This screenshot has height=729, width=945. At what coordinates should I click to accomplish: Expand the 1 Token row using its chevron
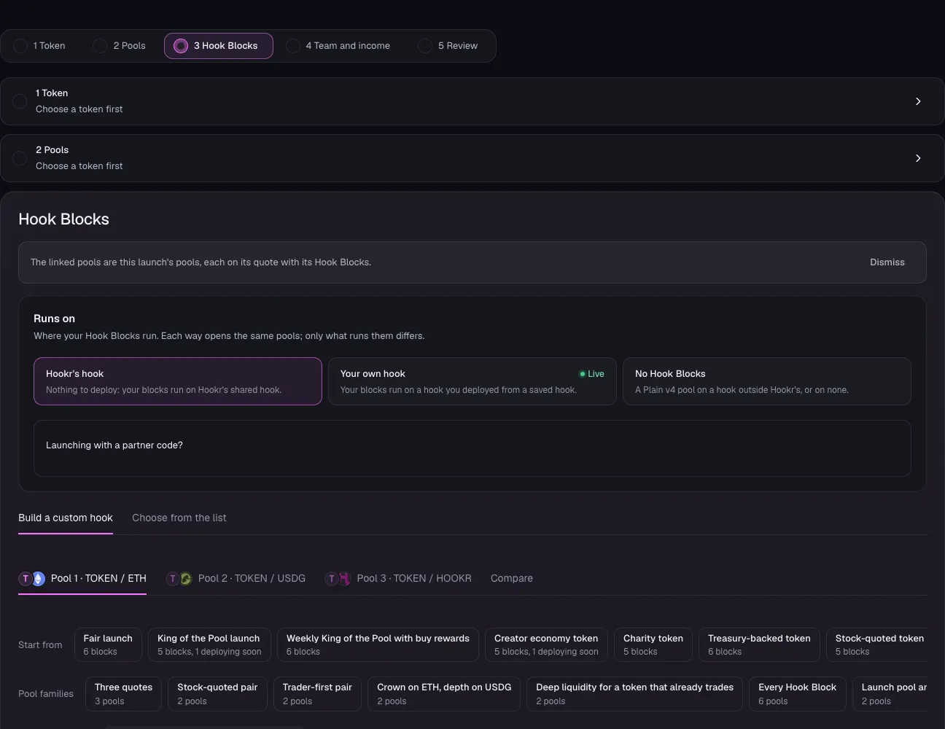tap(918, 101)
